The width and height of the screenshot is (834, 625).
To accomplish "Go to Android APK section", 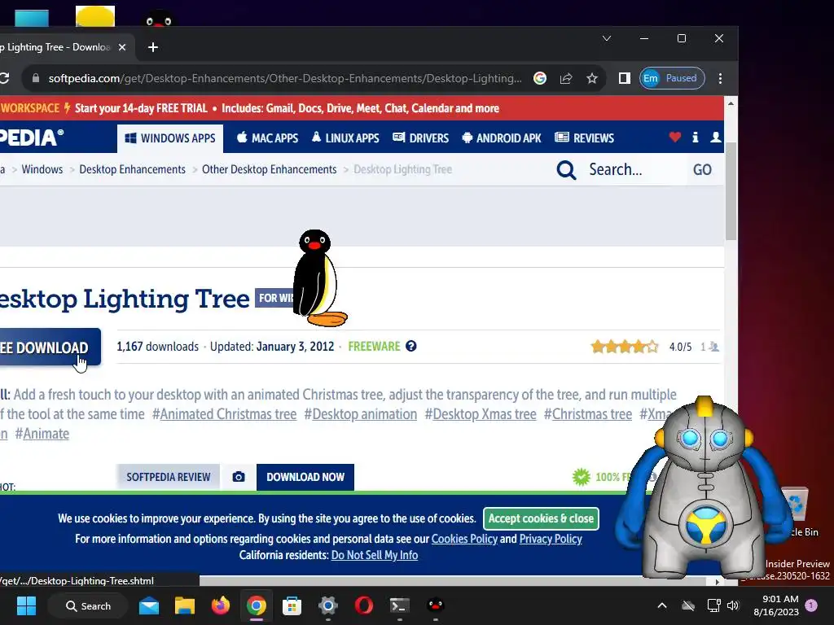I will pos(502,138).
